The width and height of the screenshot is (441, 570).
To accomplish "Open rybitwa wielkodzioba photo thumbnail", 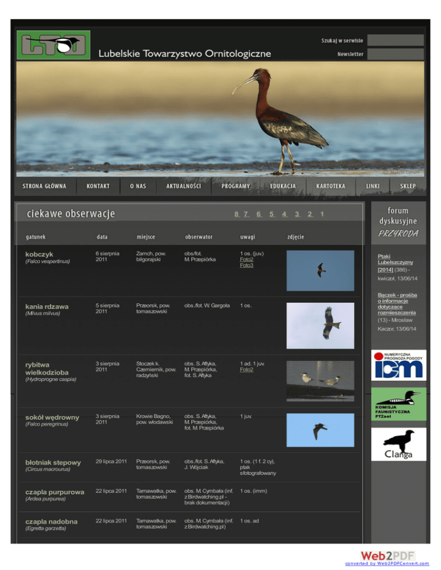I will click(320, 380).
